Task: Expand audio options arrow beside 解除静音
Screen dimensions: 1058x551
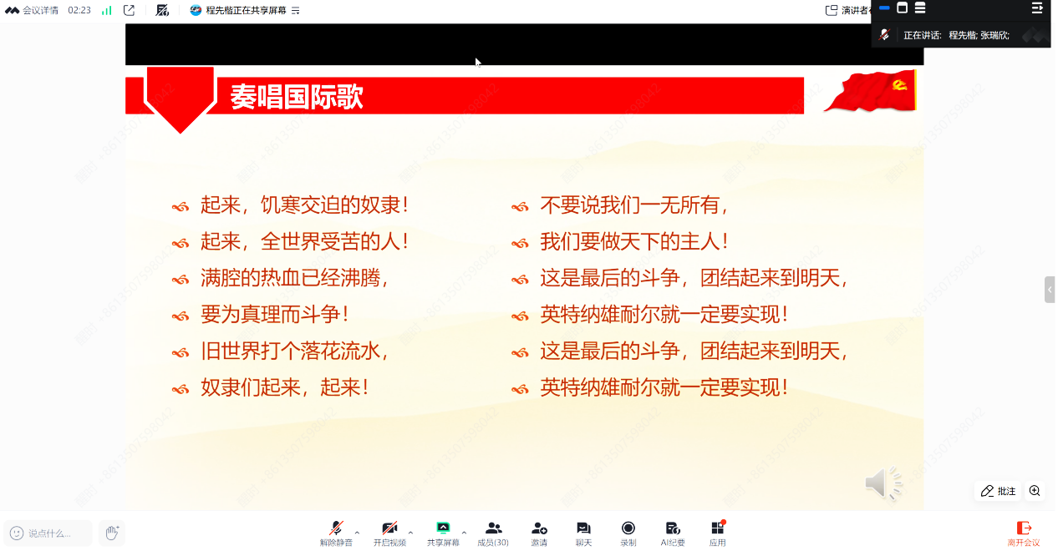Action: point(358,532)
